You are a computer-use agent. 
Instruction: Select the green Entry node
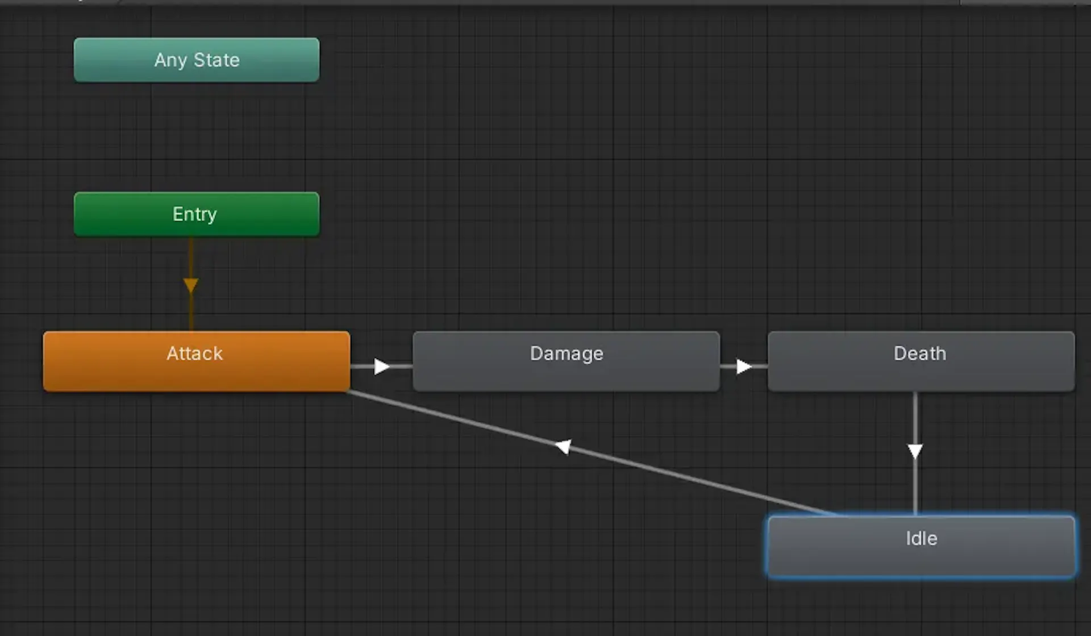coord(197,214)
